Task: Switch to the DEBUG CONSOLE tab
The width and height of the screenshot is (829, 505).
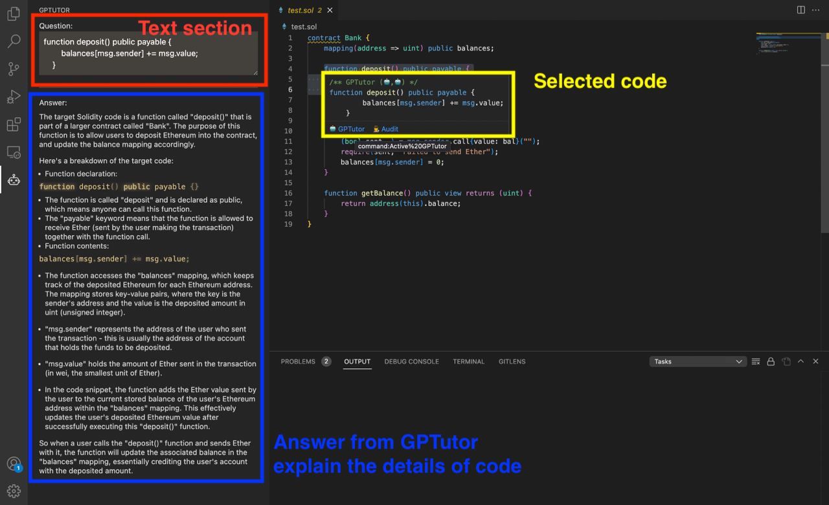Action: [x=411, y=361]
